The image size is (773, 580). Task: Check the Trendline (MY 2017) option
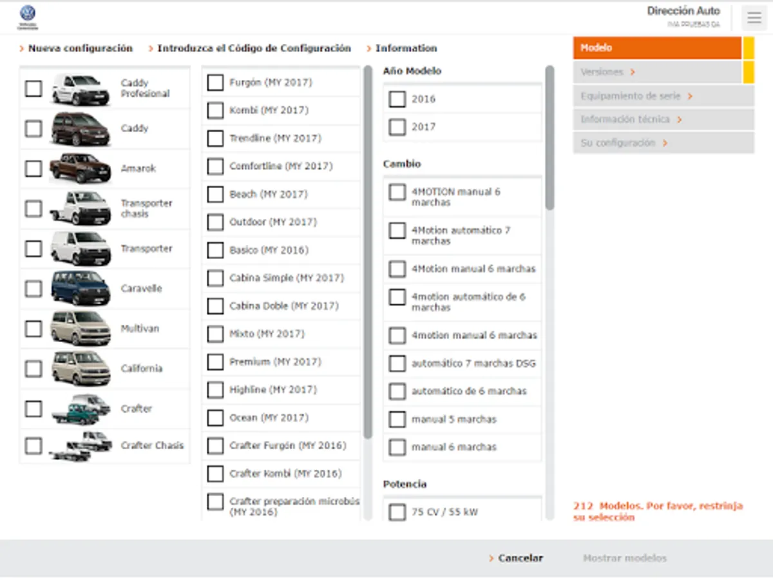click(x=215, y=139)
